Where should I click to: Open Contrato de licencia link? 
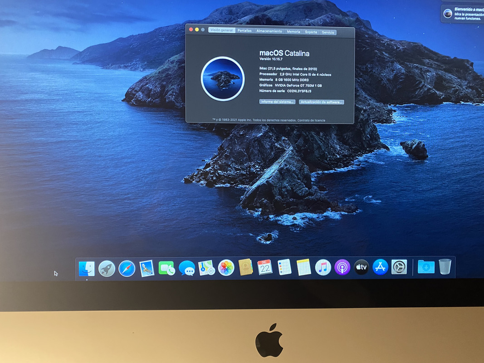pos(311,120)
